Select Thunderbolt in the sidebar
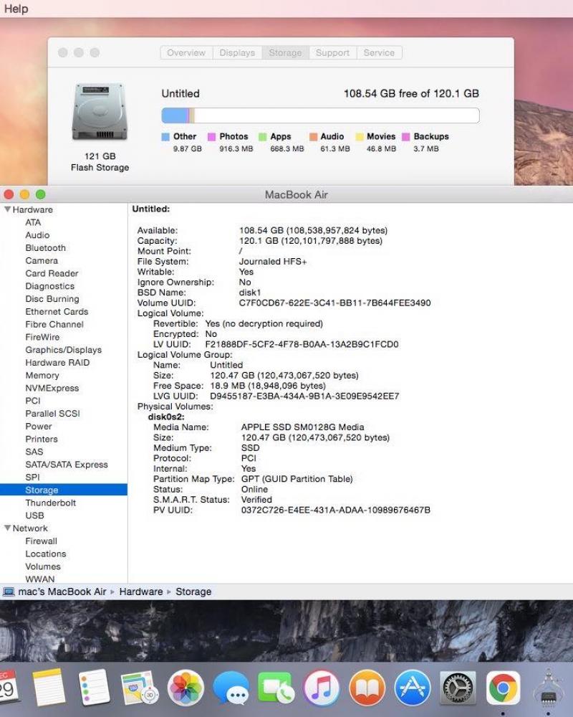573x717 pixels. pyautogui.click(x=51, y=503)
